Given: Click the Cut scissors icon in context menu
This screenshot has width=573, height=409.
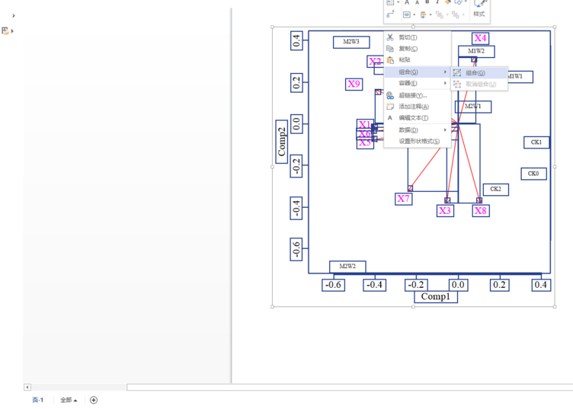Looking at the screenshot, I should coord(390,37).
